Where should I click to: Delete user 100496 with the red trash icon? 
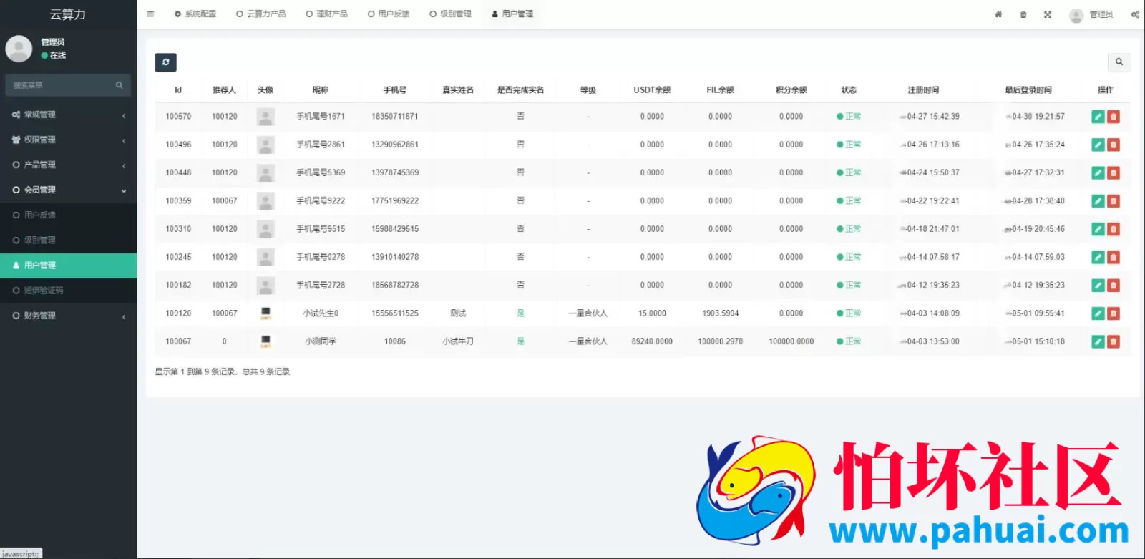(x=1114, y=145)
